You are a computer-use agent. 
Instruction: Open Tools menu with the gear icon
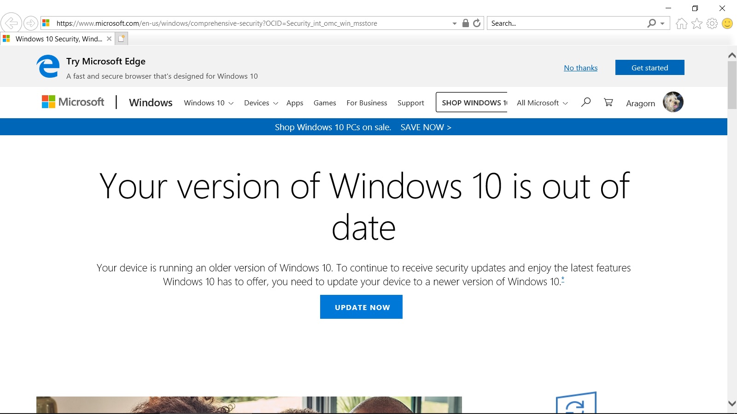pos(712,23)
